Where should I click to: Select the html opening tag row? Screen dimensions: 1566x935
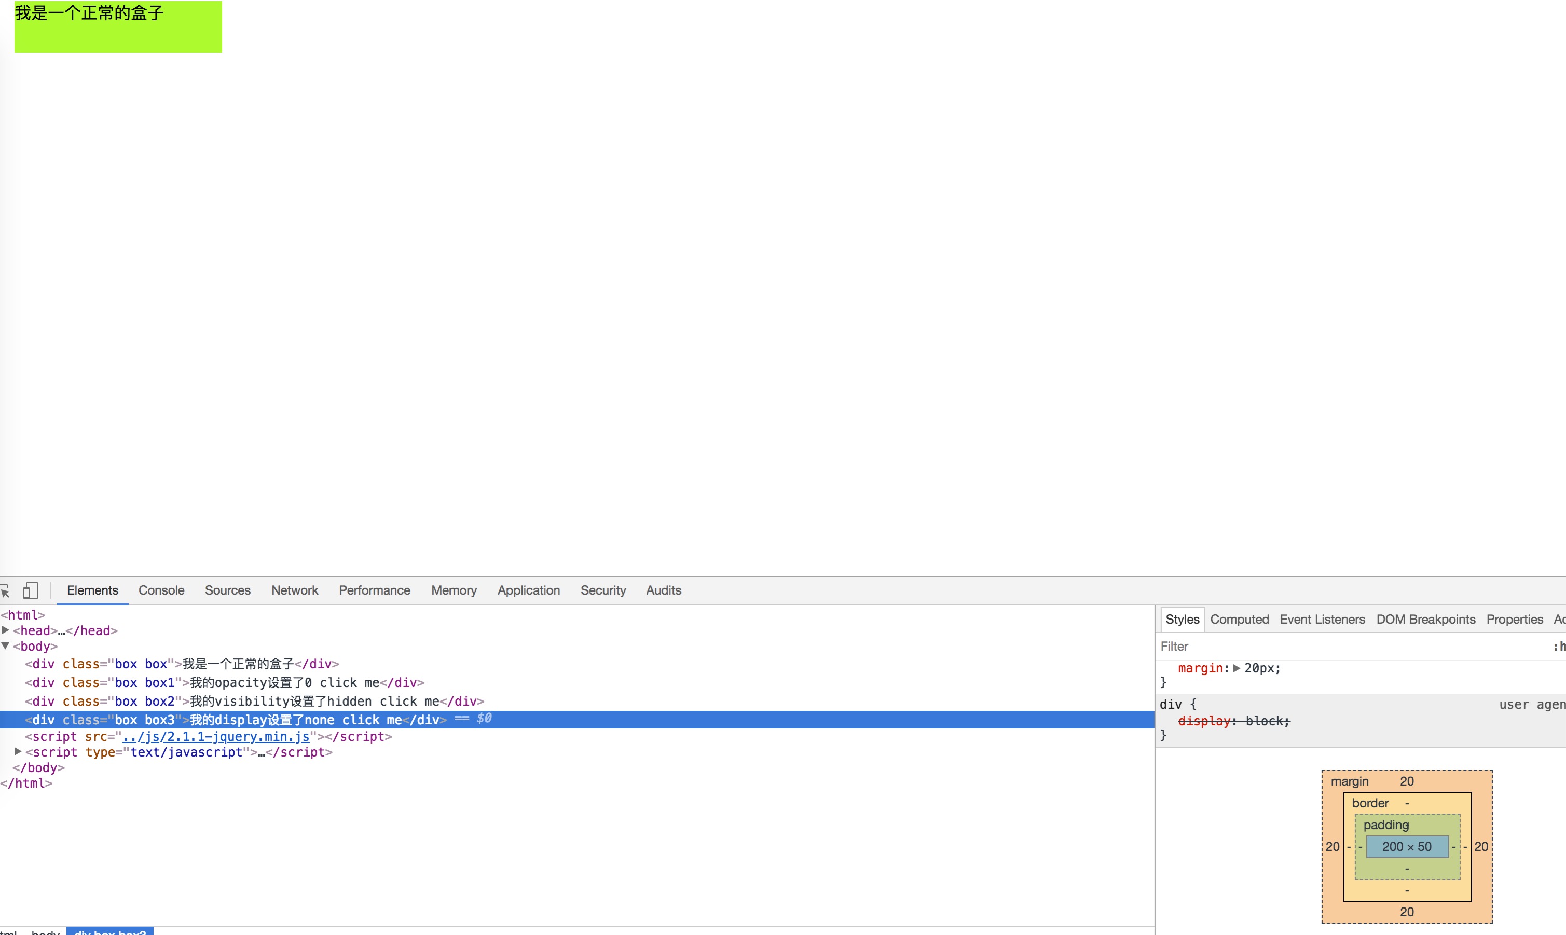point(577,615)
